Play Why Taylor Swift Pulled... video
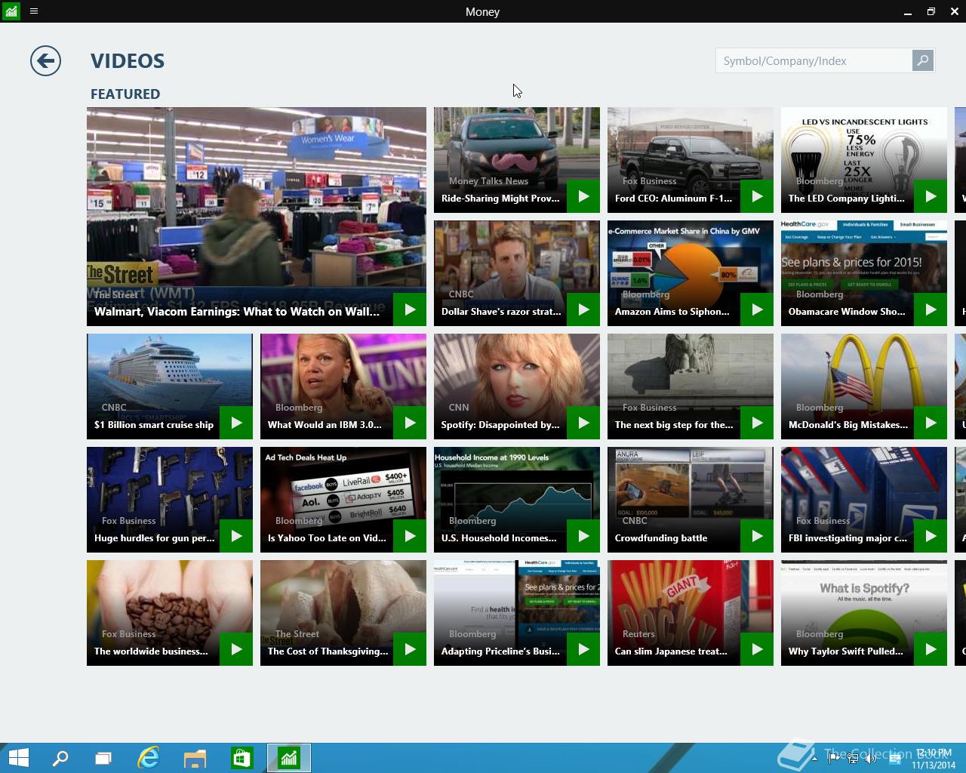 tap(931, 649)
